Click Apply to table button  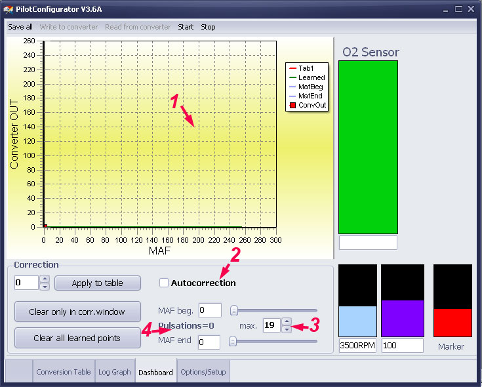(x=98, y=283)
